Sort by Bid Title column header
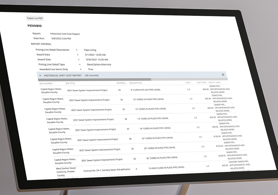Viewport: 278px width, 195px height. coord(70,83)
